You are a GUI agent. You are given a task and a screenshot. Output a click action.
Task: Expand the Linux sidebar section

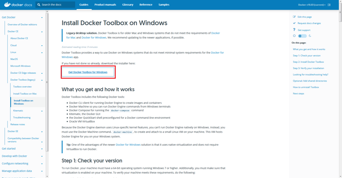click(42, 53)
